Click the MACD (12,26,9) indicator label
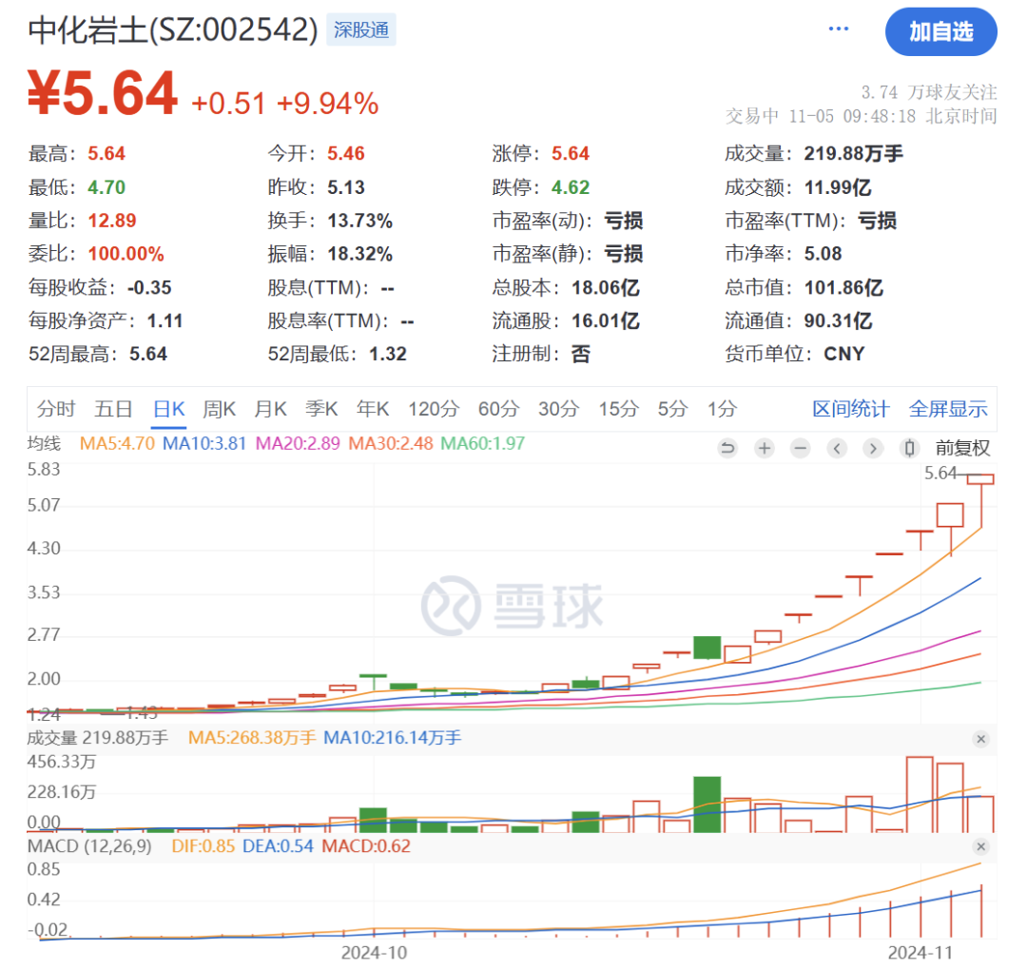 (x=89, y=845)
